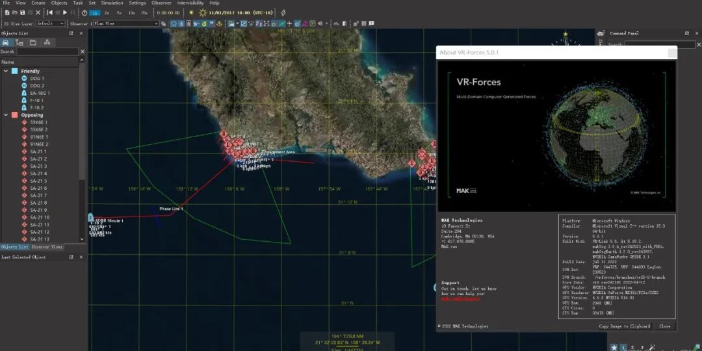Select SA-21 1 in the objects list
This screenshot has height=351, width=702.
click(x=38, y=151)
